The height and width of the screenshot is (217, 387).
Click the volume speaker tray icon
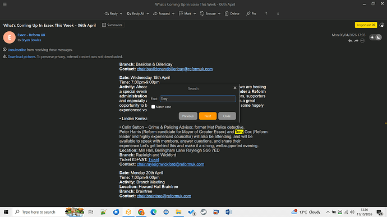[x=352, y=212]
